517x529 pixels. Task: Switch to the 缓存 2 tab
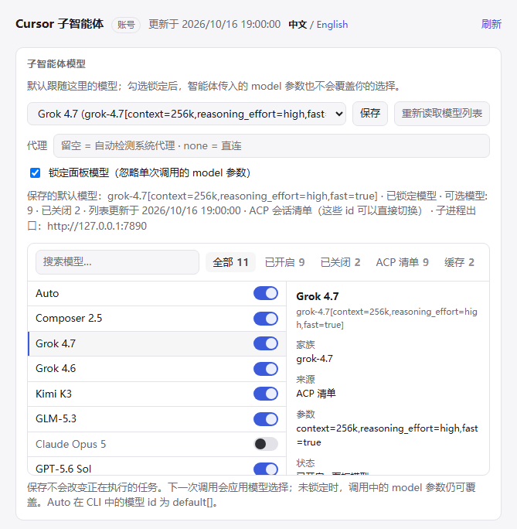(459, 262)
